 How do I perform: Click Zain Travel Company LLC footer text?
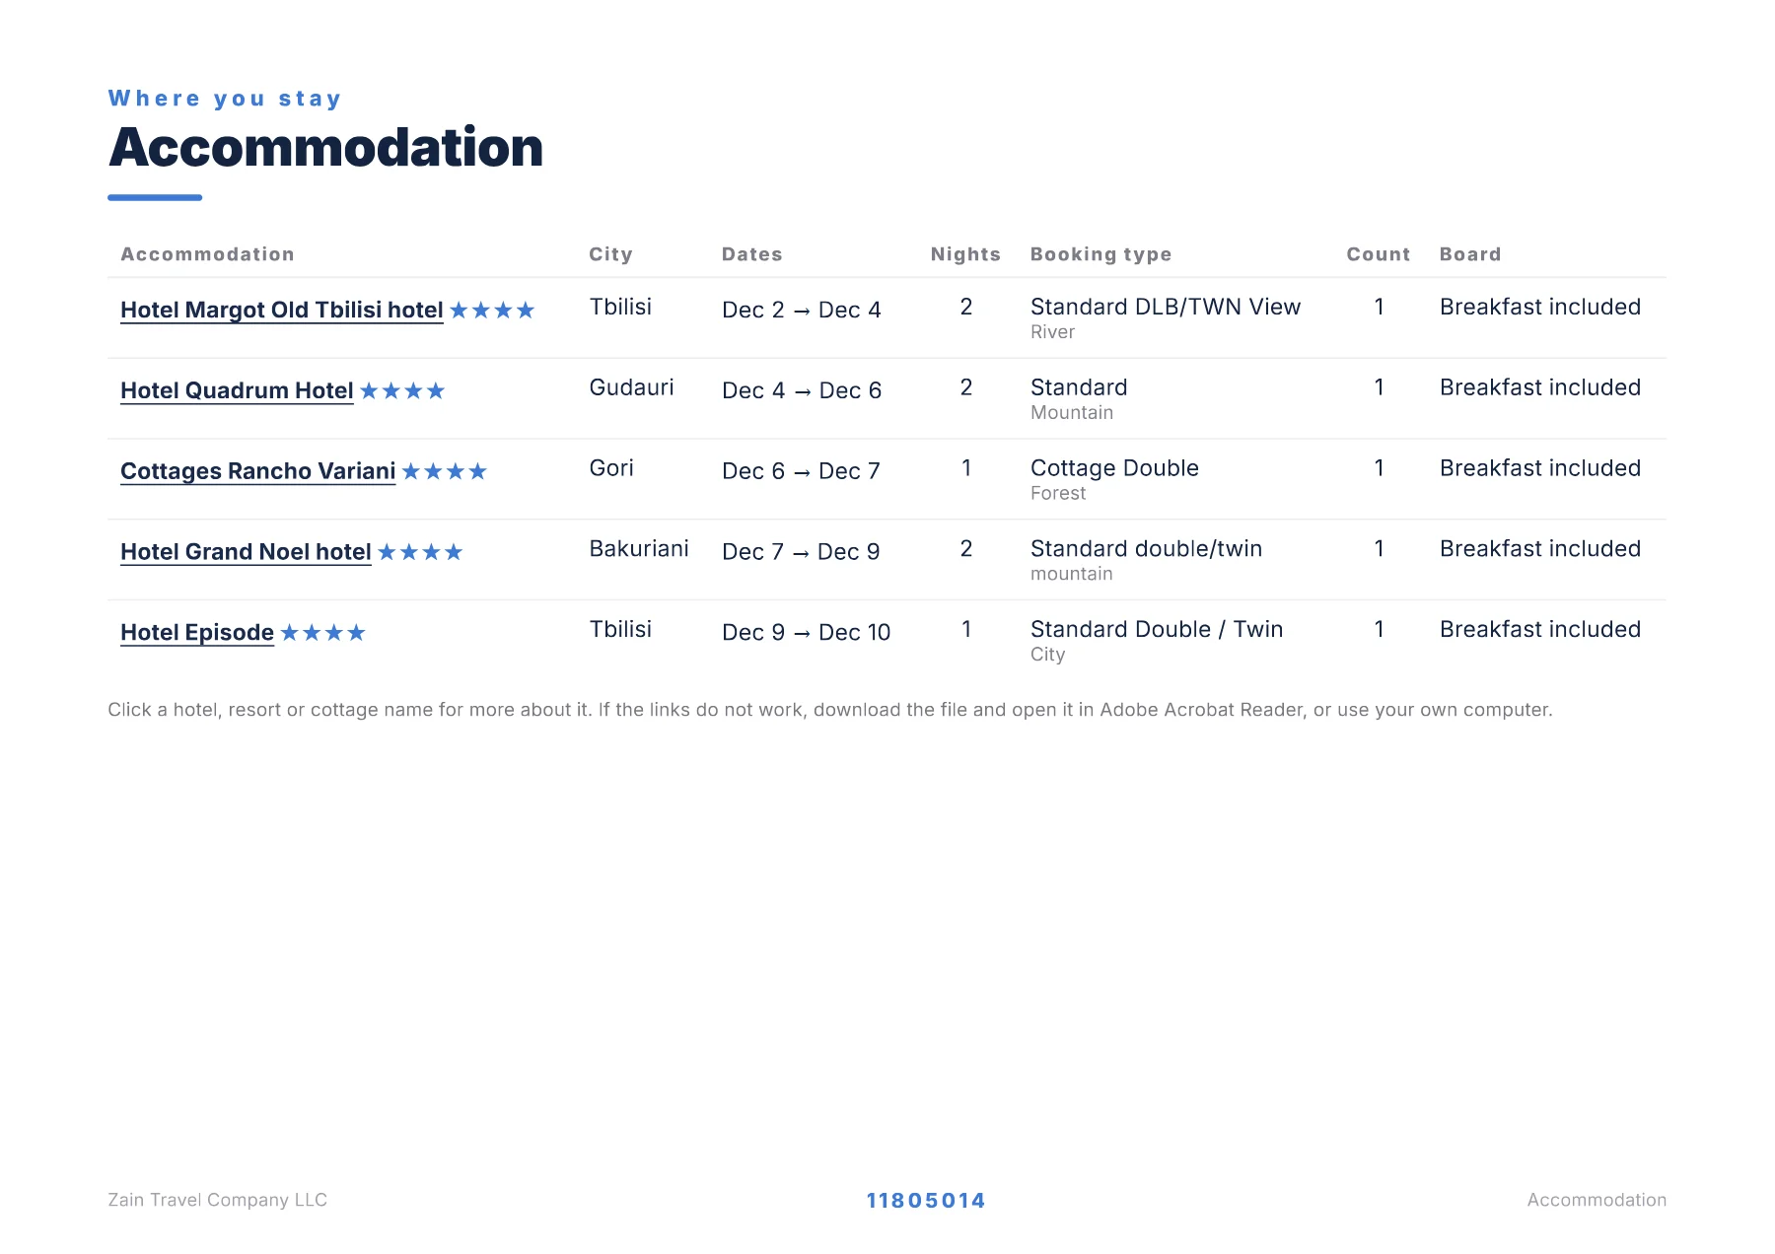pos(218,1200)
